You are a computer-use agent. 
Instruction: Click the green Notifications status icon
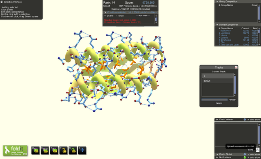(x=245, y=157)
